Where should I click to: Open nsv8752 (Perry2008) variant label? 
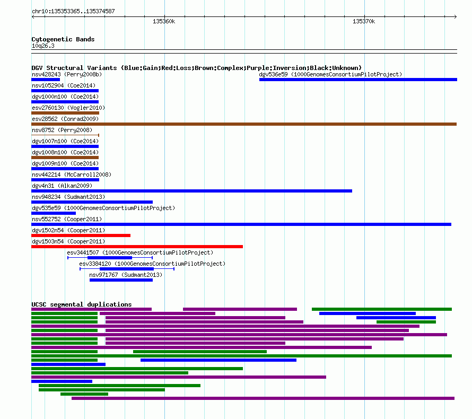click(62, 130)
